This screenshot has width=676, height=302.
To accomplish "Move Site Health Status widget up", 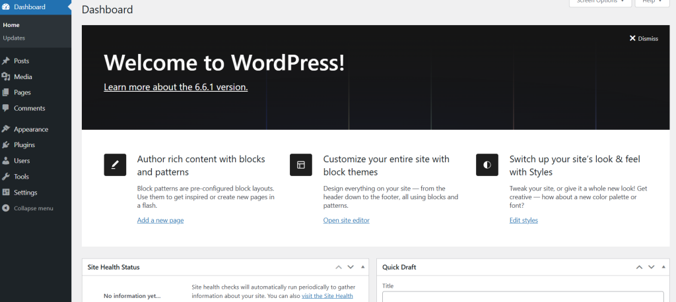I will [x=339, y=267].
